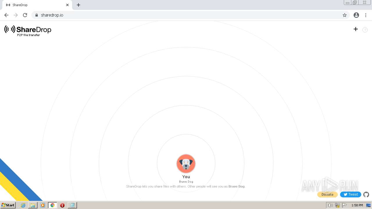Click the ShareDrop logo
The height and width of the screenshot is (209, 372).
pyautogui.click(x=28, y=30)
